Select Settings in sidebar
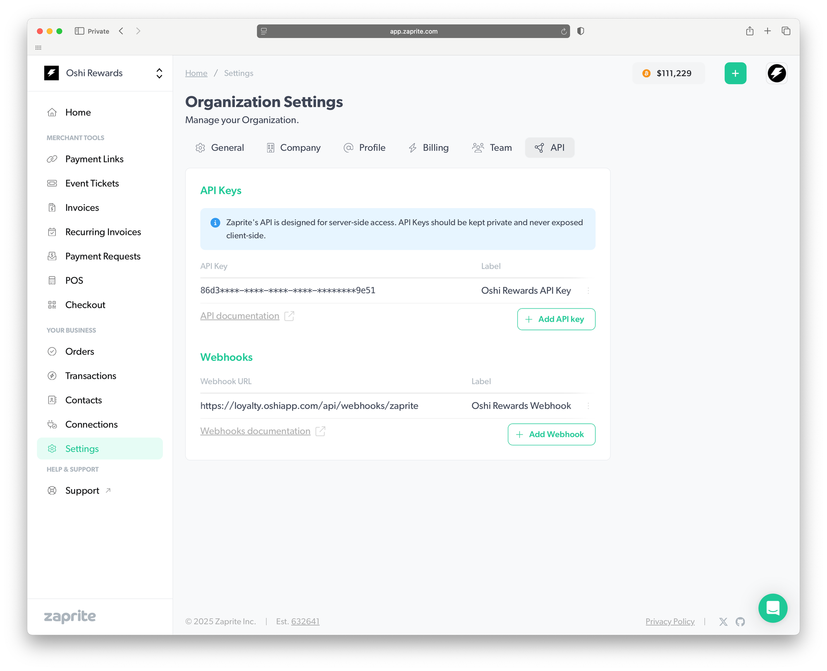 pyautogui.click(x=100, y=449)
